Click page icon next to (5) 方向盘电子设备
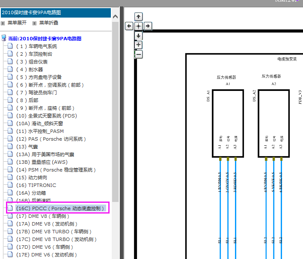 10,77
